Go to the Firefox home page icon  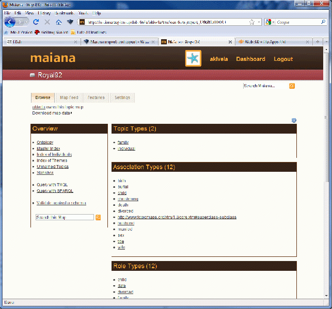click(58, 22)
